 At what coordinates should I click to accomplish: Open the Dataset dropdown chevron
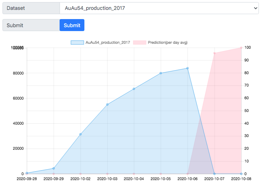click(x=256, y=8)
